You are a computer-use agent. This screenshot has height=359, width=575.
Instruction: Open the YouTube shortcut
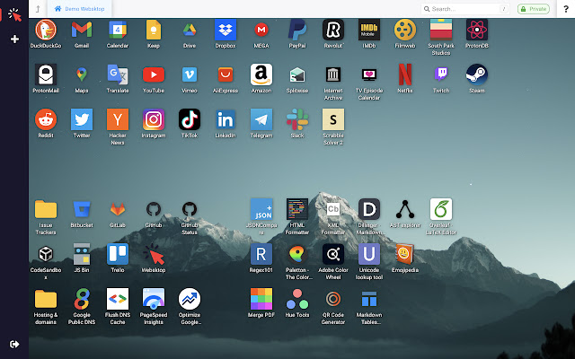[154, 74]
